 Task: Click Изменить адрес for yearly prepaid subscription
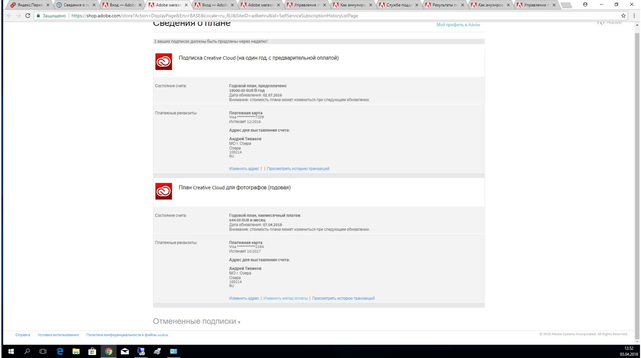click(244, 169)
